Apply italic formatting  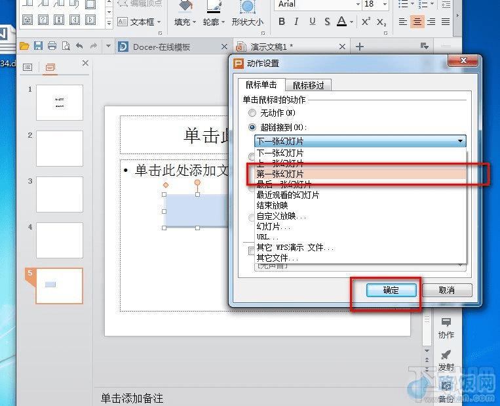click(297, 22)
